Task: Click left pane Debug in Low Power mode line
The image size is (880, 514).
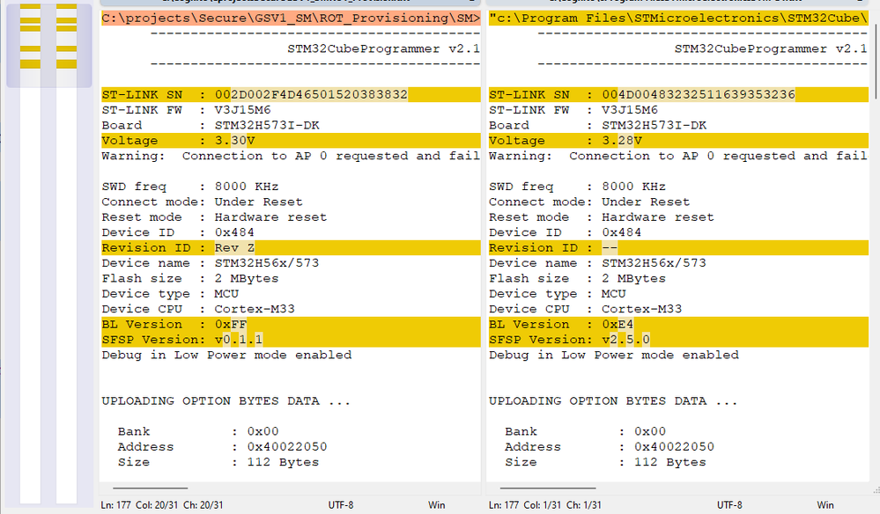Action: tap(226, 355)
